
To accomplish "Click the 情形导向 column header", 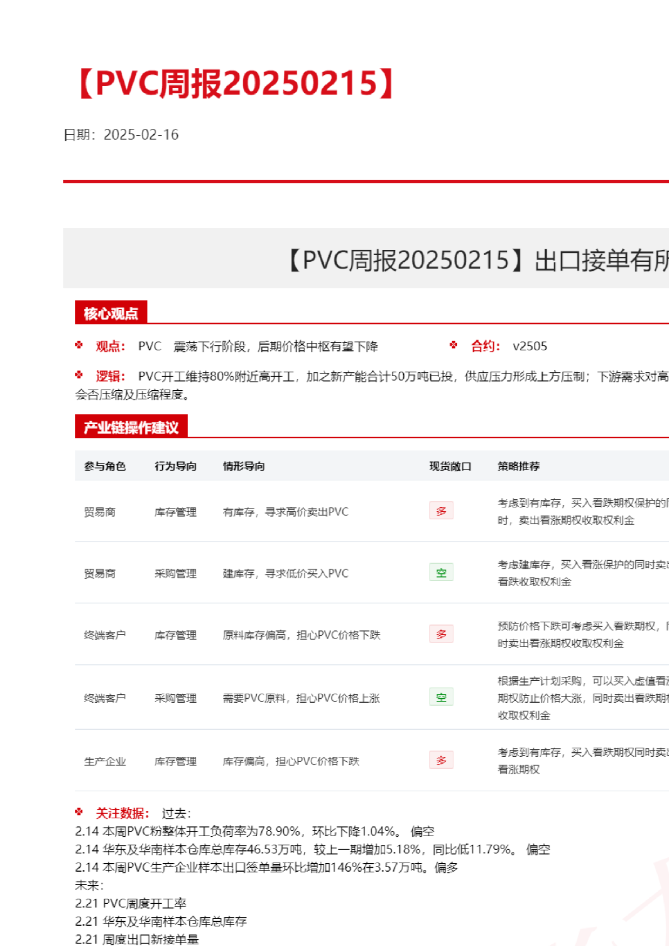I will [x=243, y=466].
